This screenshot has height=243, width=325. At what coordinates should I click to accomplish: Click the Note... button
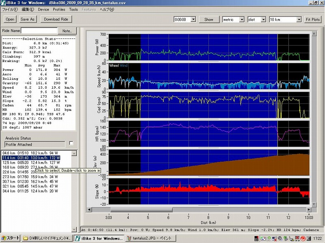pos(67,31)
